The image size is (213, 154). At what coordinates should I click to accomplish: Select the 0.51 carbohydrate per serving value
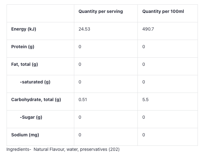click(x=83, y=100)
